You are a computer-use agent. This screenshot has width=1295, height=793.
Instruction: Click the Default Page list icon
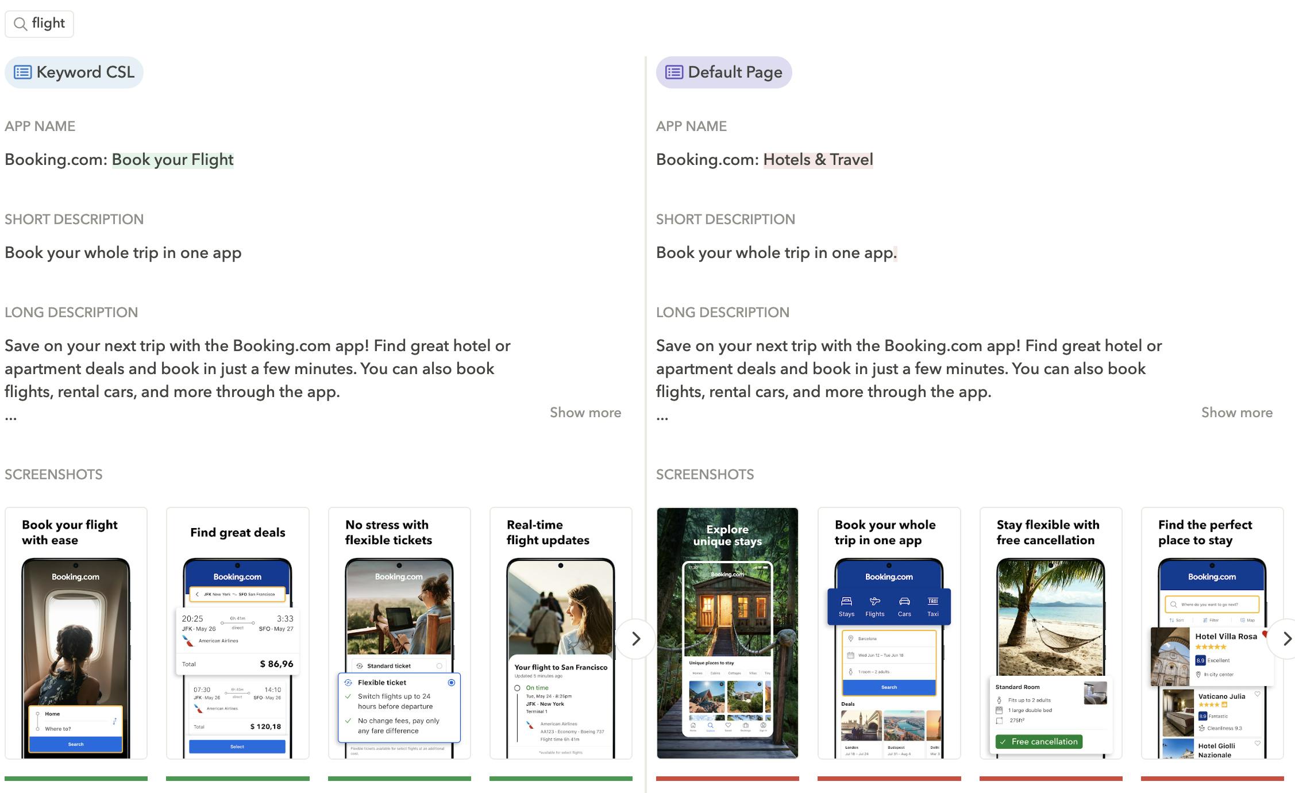point(674,72)
